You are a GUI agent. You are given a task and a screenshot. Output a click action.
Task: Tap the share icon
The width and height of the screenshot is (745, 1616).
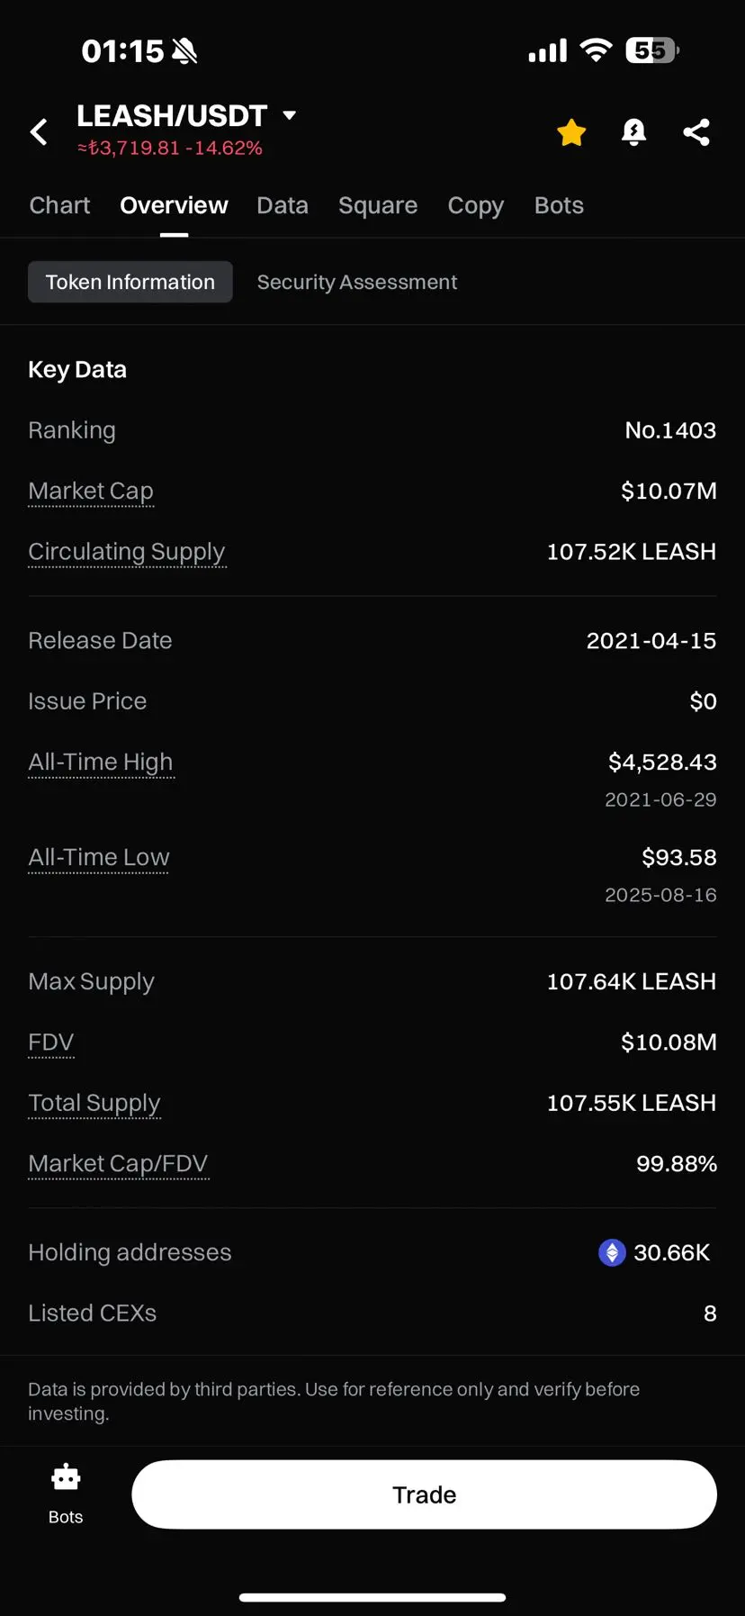696,132
